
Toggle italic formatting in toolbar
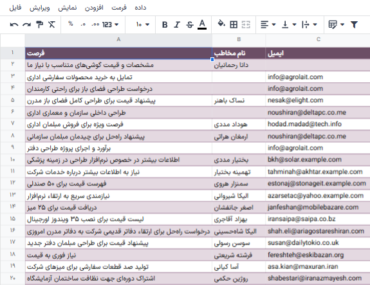(x=177, y=24)
